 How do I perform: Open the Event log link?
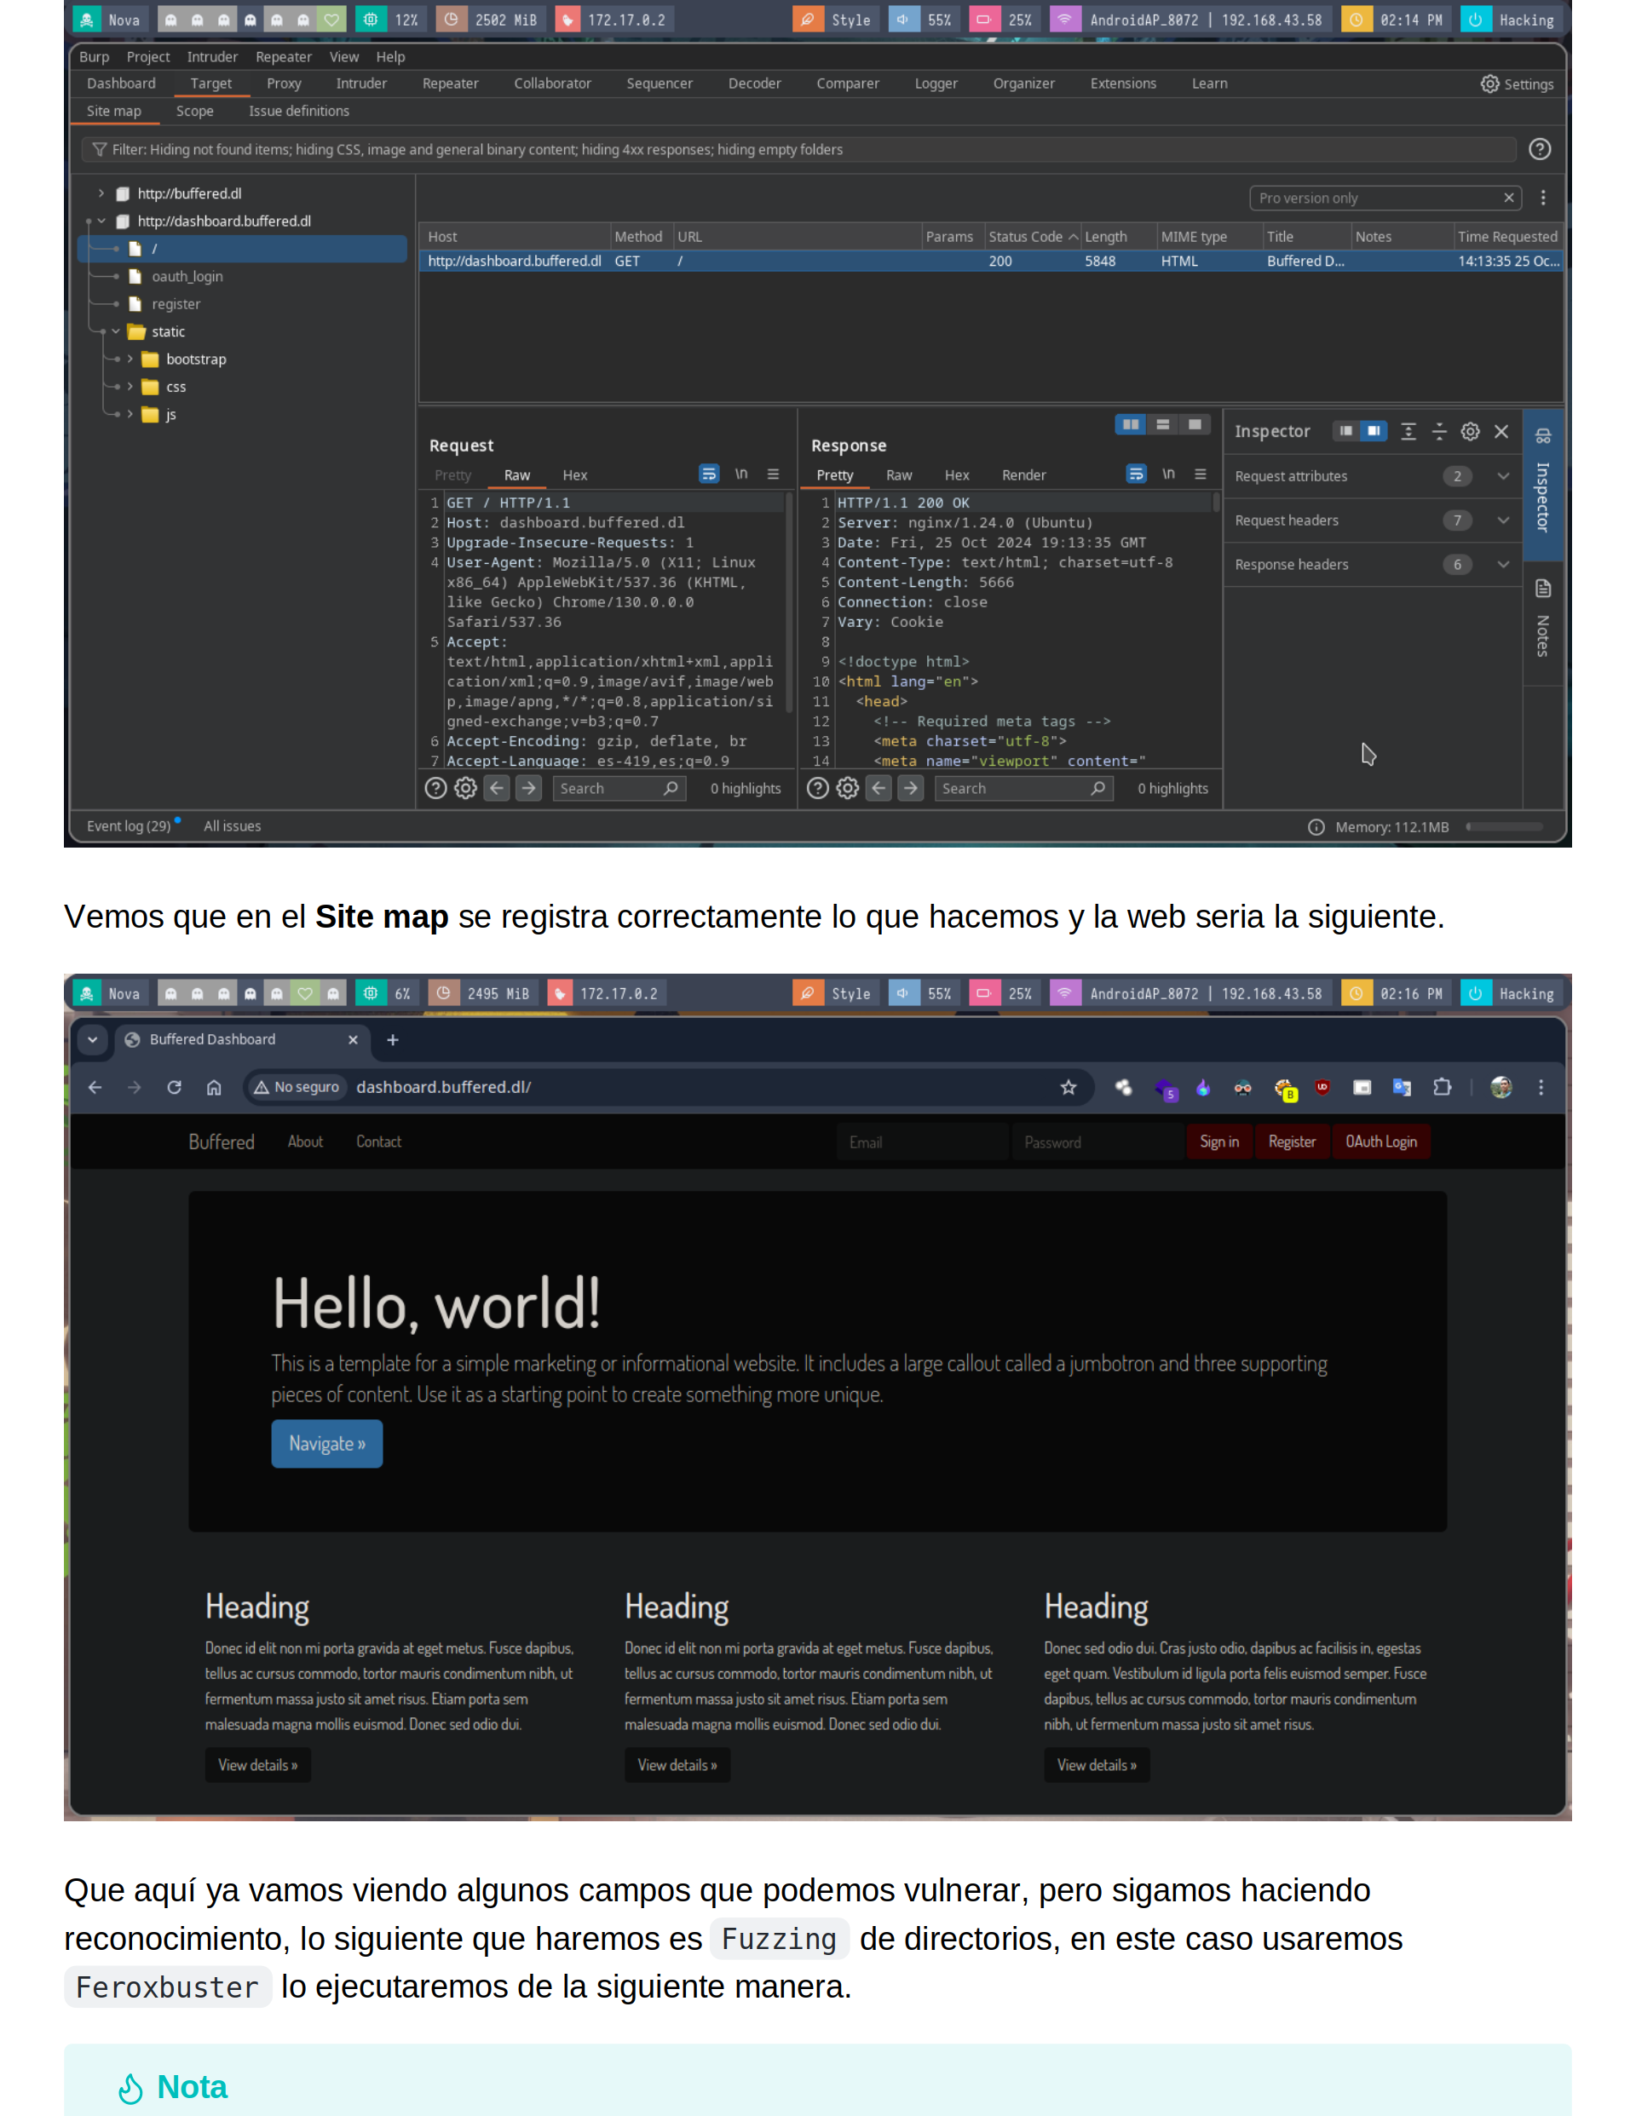129,825
